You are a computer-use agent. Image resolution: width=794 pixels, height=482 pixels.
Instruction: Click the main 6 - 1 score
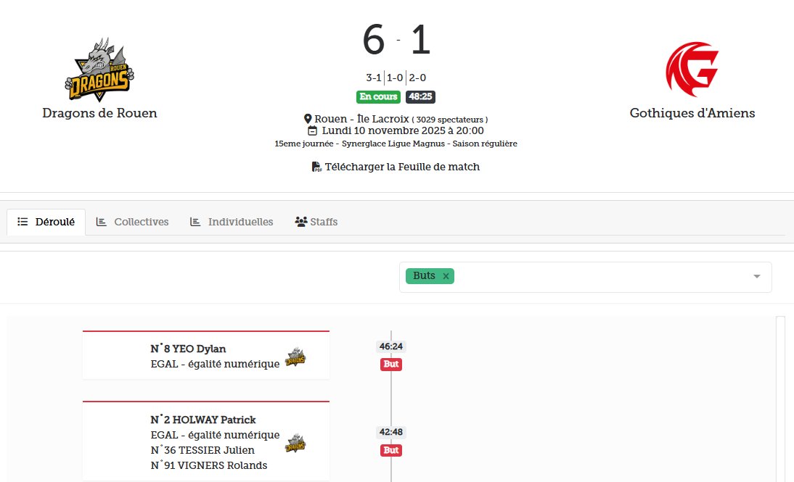396,39
